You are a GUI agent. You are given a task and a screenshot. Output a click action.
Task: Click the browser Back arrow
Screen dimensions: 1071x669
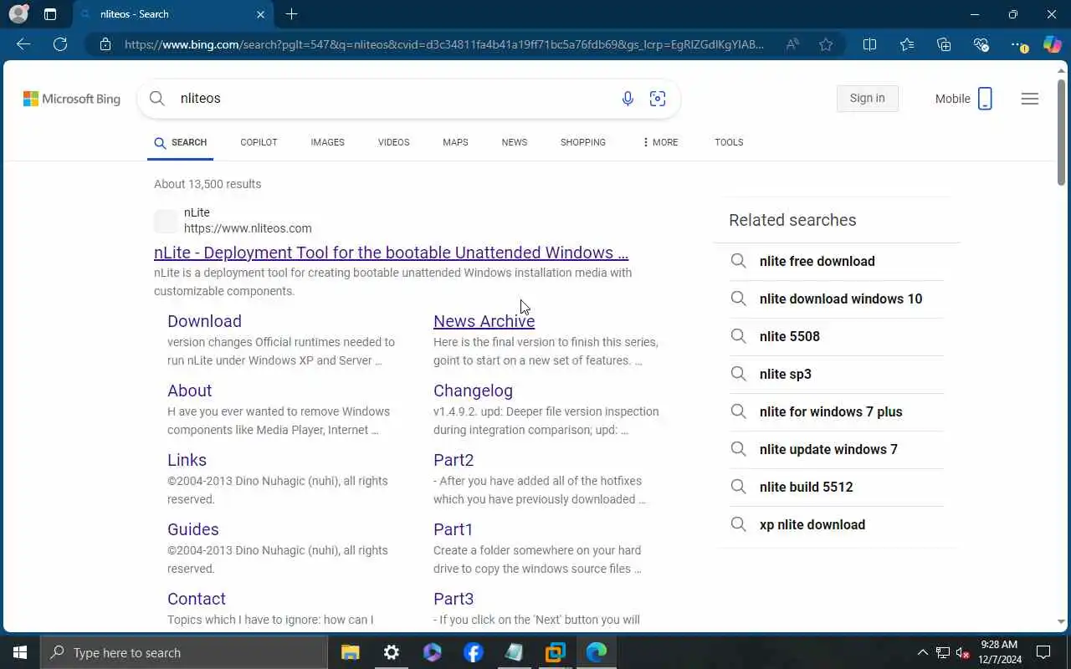click(23, 44)
